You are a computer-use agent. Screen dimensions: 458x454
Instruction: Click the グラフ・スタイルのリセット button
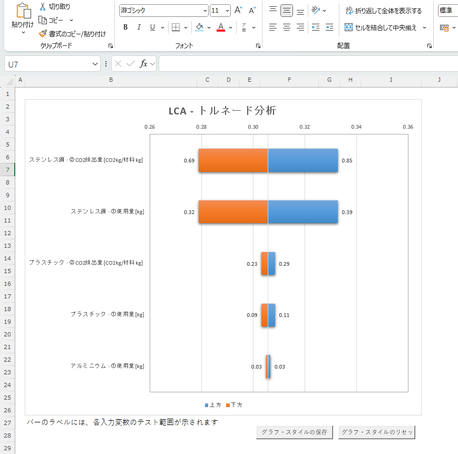pyautogui.click(x=377, y=432)
